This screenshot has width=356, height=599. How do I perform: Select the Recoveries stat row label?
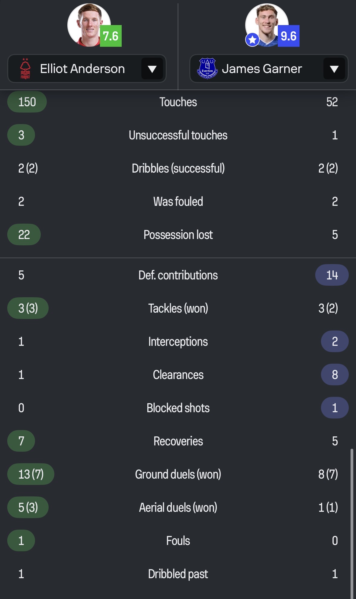[x=178, y=441]
